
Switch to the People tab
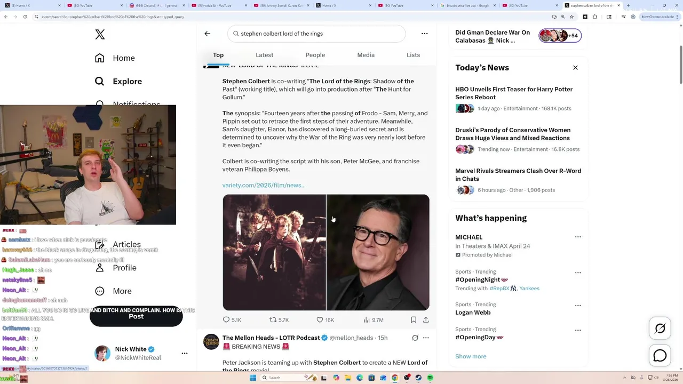[x=315, y=55]
